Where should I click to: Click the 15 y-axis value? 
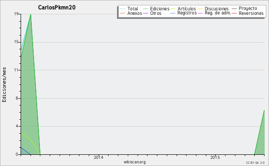[x=16, y=42]
